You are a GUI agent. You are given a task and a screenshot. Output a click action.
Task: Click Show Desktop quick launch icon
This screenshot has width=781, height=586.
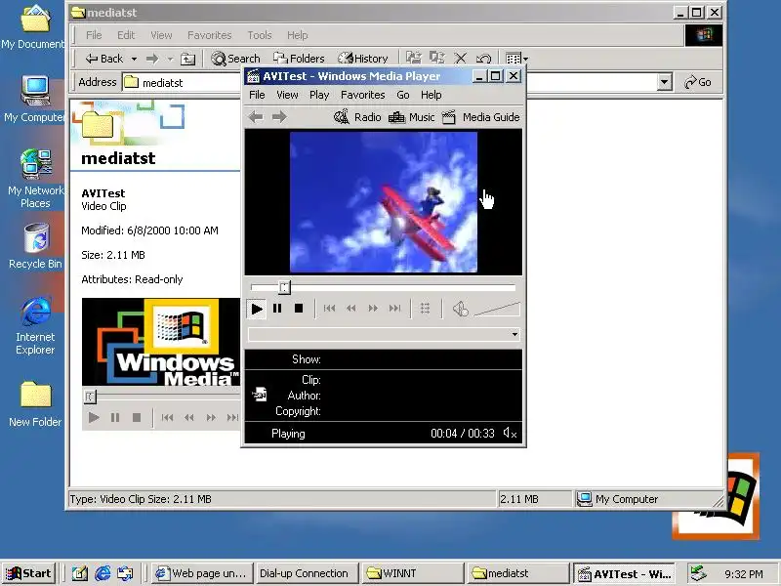pos(80,573)
